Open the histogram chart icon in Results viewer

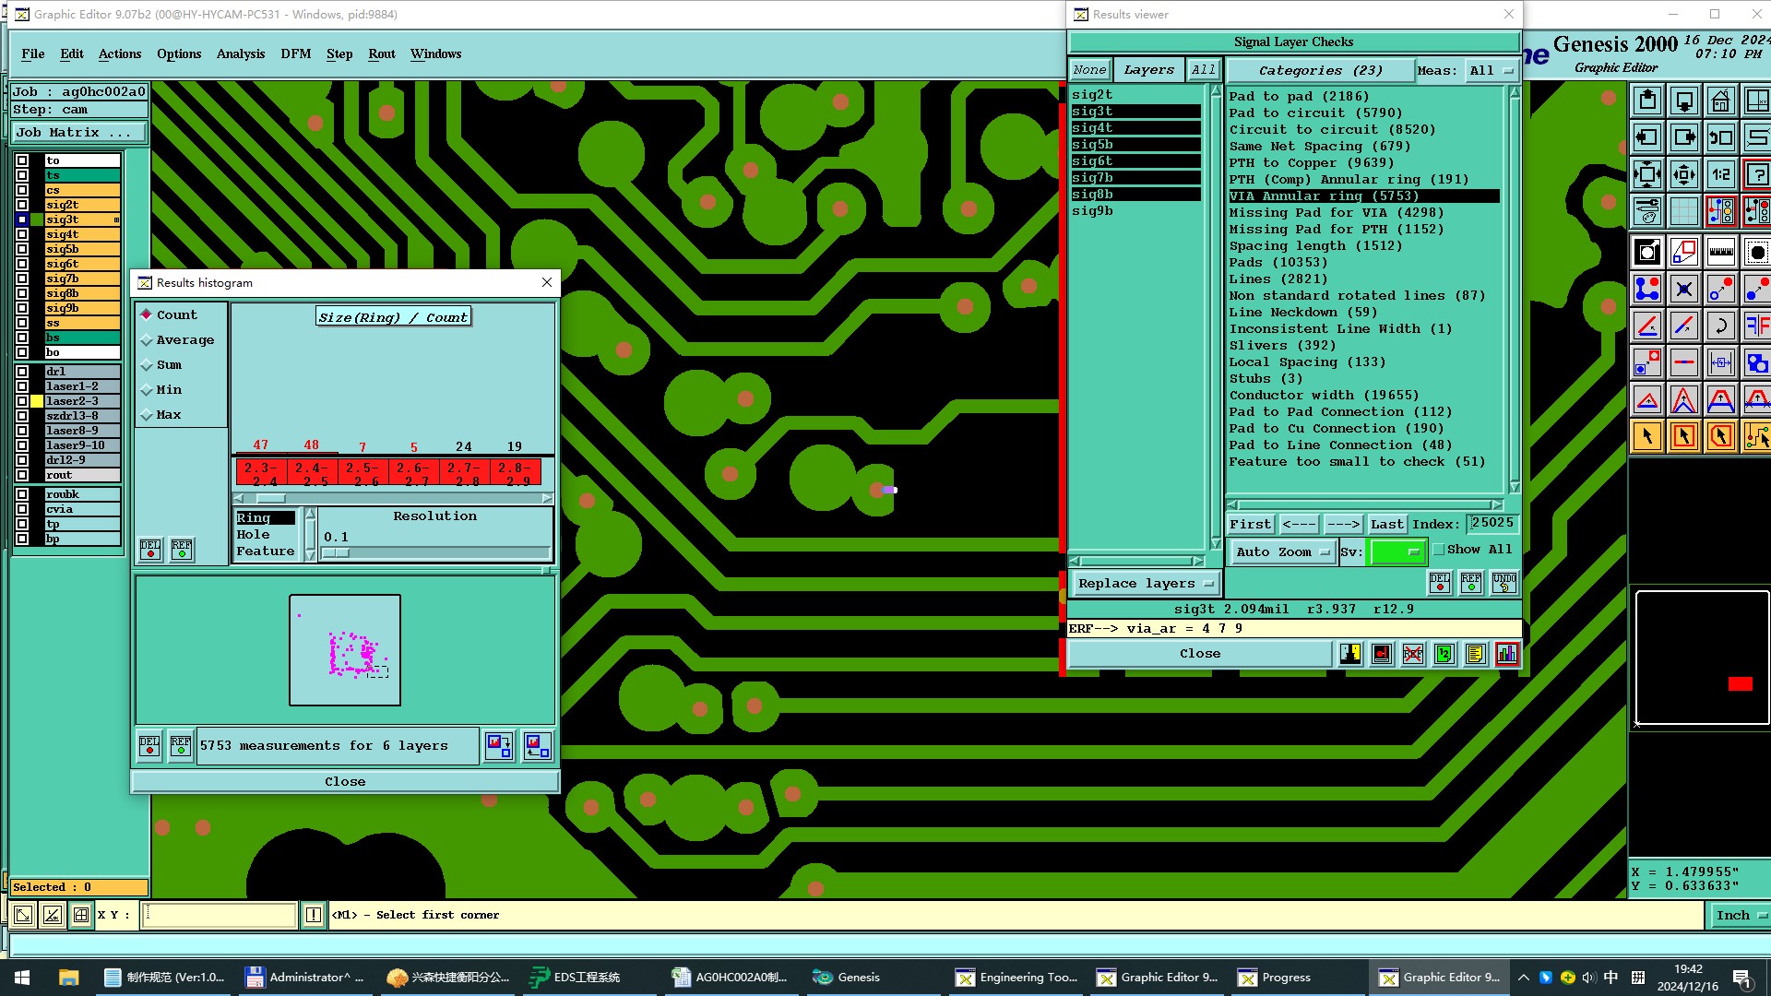click(x=1506, y=654)
